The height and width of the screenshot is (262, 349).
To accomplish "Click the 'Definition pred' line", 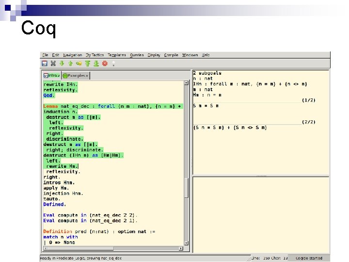I will tap(99, 232).
